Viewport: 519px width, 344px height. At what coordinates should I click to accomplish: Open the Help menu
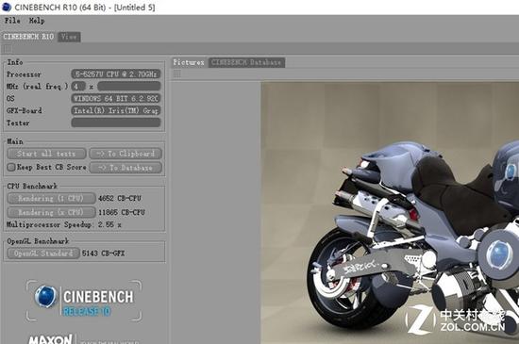tap(37, 21)
